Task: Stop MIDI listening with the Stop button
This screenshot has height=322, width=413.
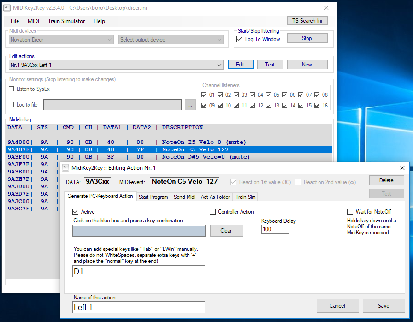Action: pos(307,38)
